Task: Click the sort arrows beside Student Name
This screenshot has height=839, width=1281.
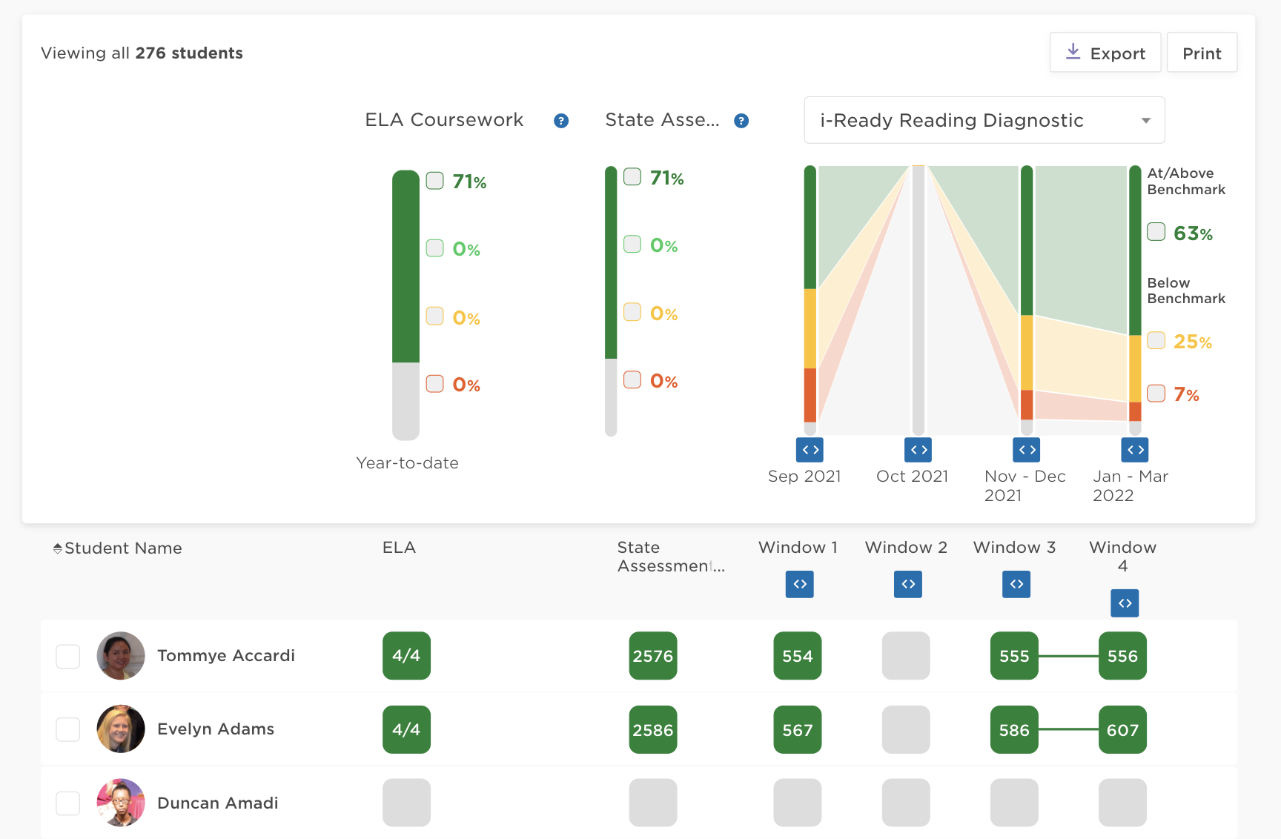Action: pyautogui.click(x=57, y=548)
